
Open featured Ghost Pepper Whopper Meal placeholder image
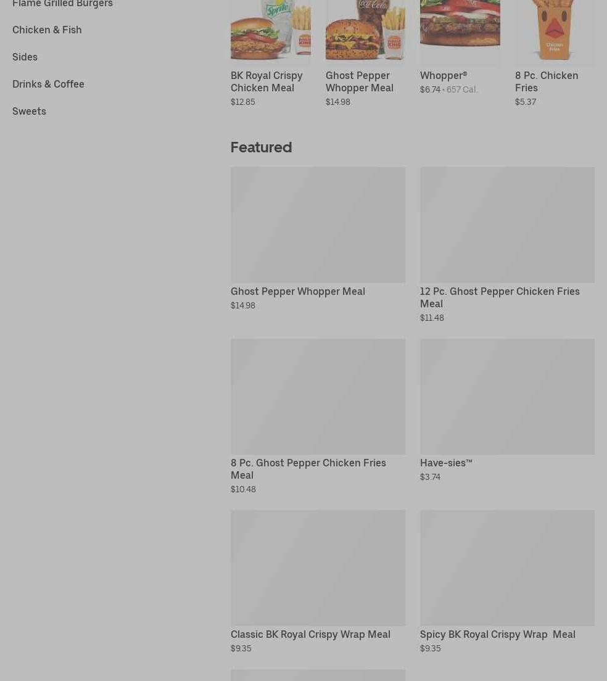318,225
